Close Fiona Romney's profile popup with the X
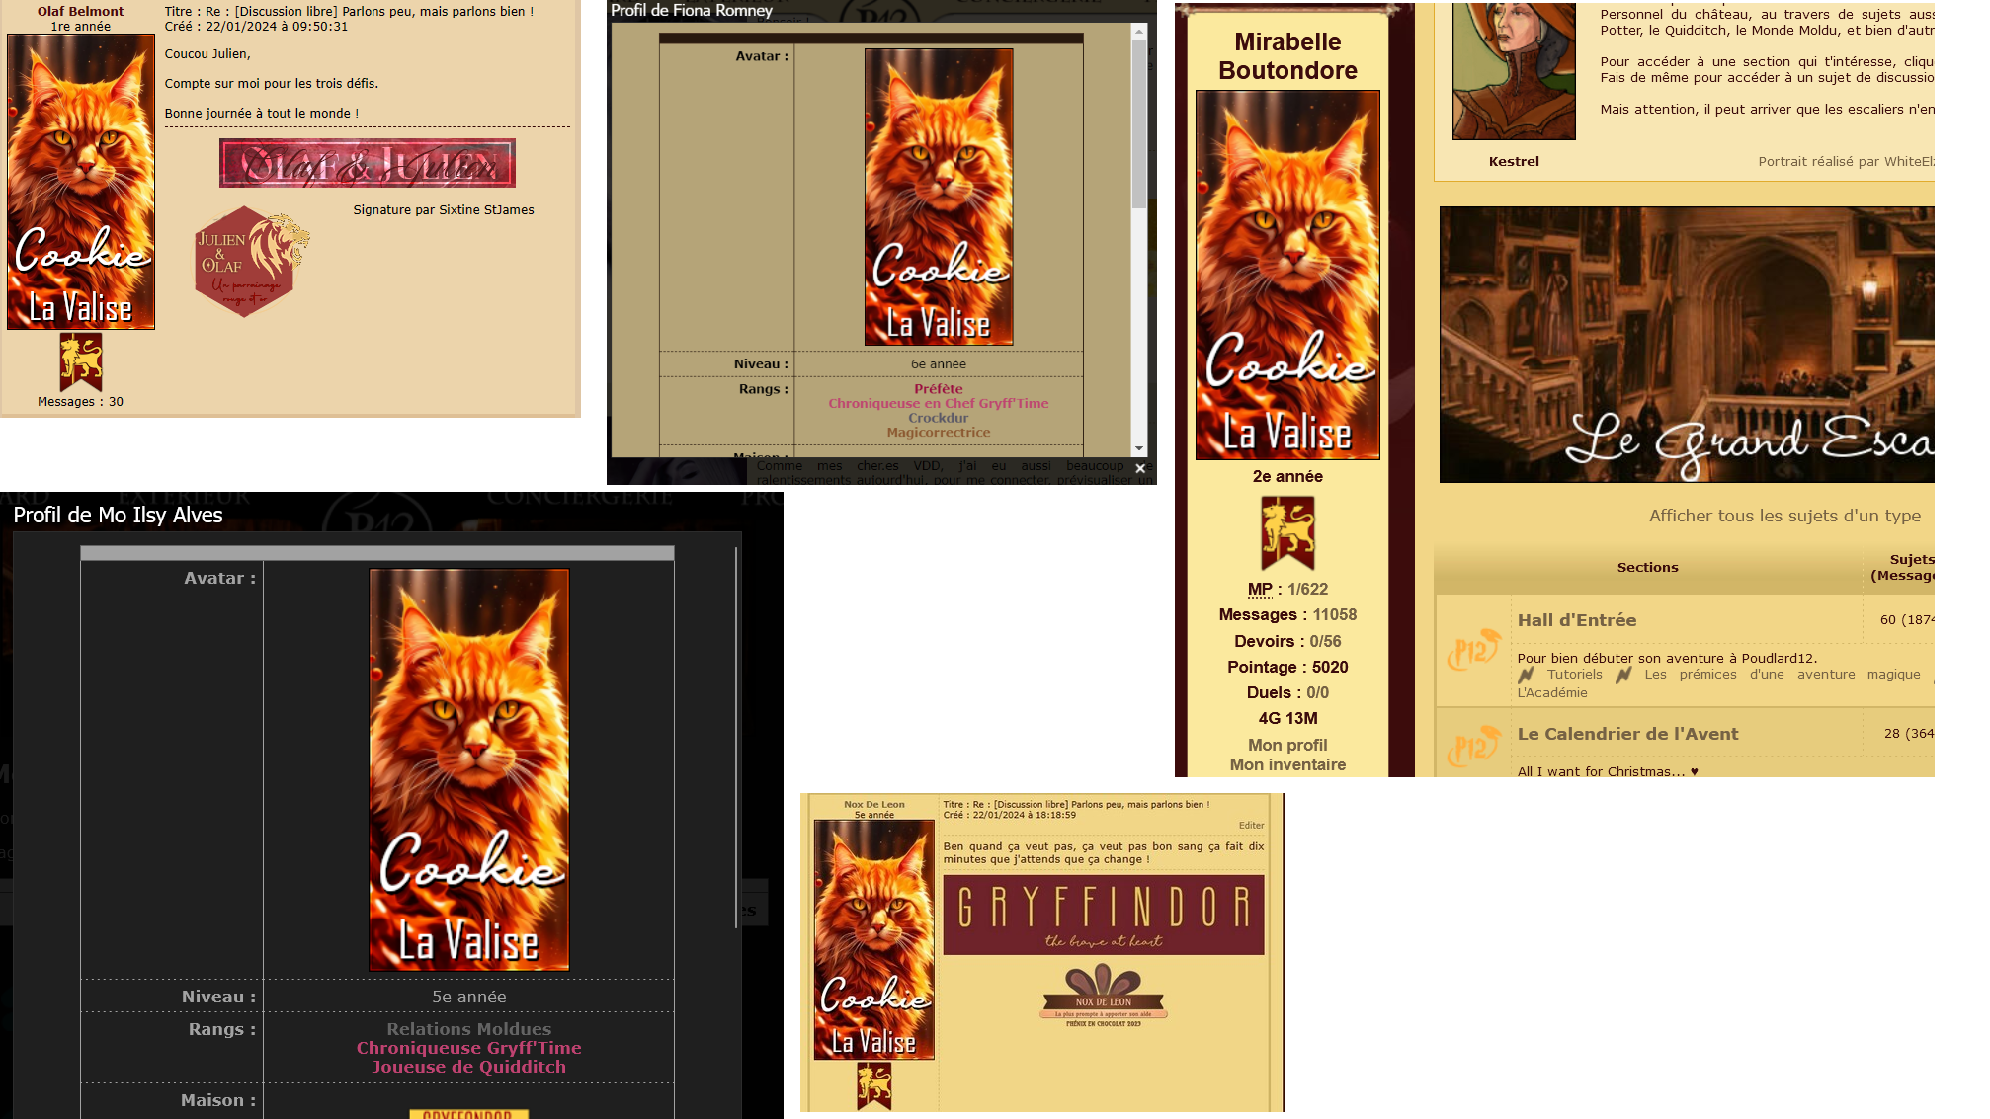 point(1140,468)
